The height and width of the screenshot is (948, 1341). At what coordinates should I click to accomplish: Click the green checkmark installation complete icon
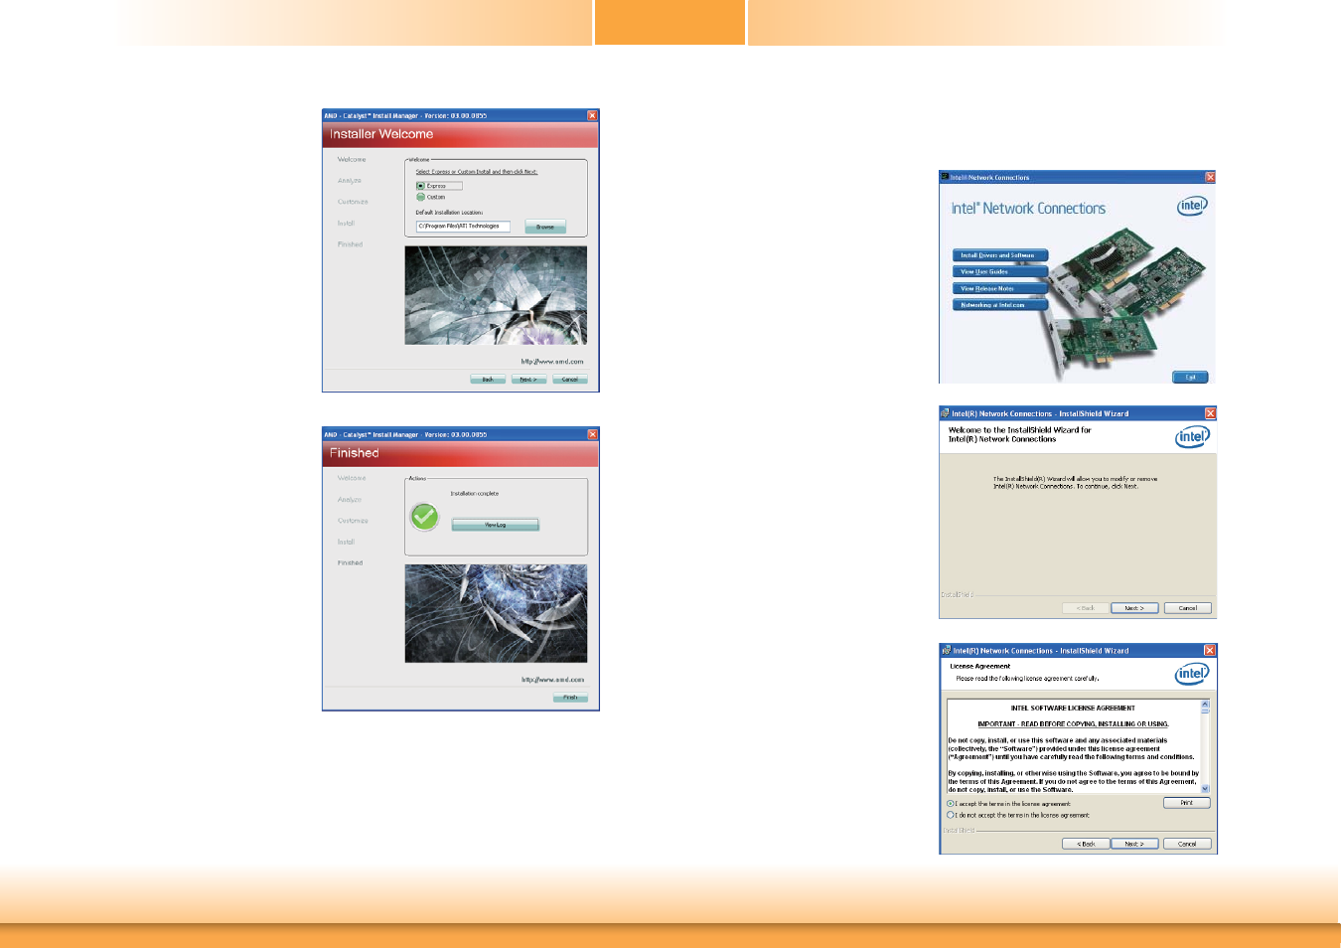tap(424, 516)
